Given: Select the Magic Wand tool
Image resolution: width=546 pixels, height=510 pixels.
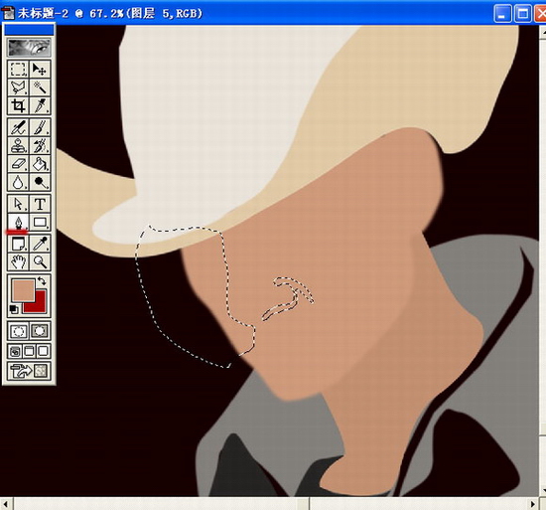Looking at the screenshot, I should 40,87.
